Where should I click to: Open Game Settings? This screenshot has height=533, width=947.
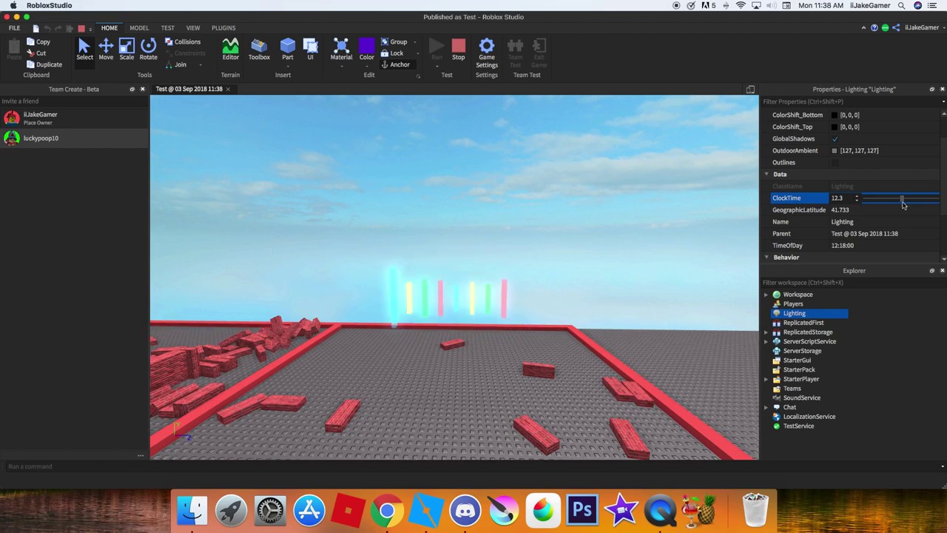[x=487, y=52]
